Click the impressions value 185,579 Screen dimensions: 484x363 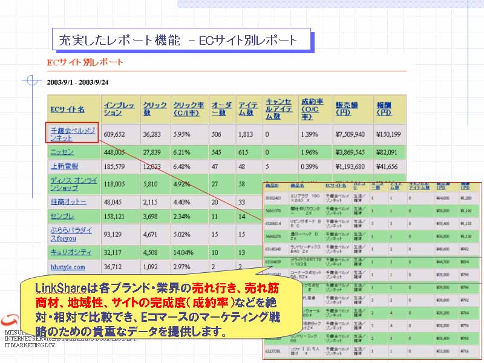tap(114, 166)
